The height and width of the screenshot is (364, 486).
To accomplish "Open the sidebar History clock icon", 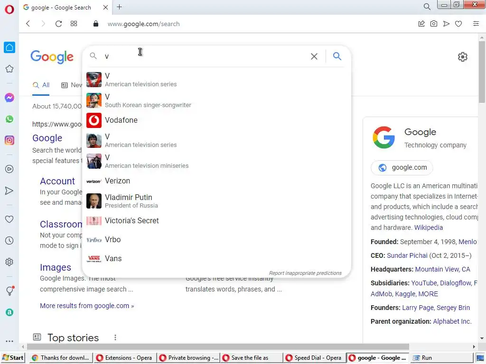I will tap(9, 240).
